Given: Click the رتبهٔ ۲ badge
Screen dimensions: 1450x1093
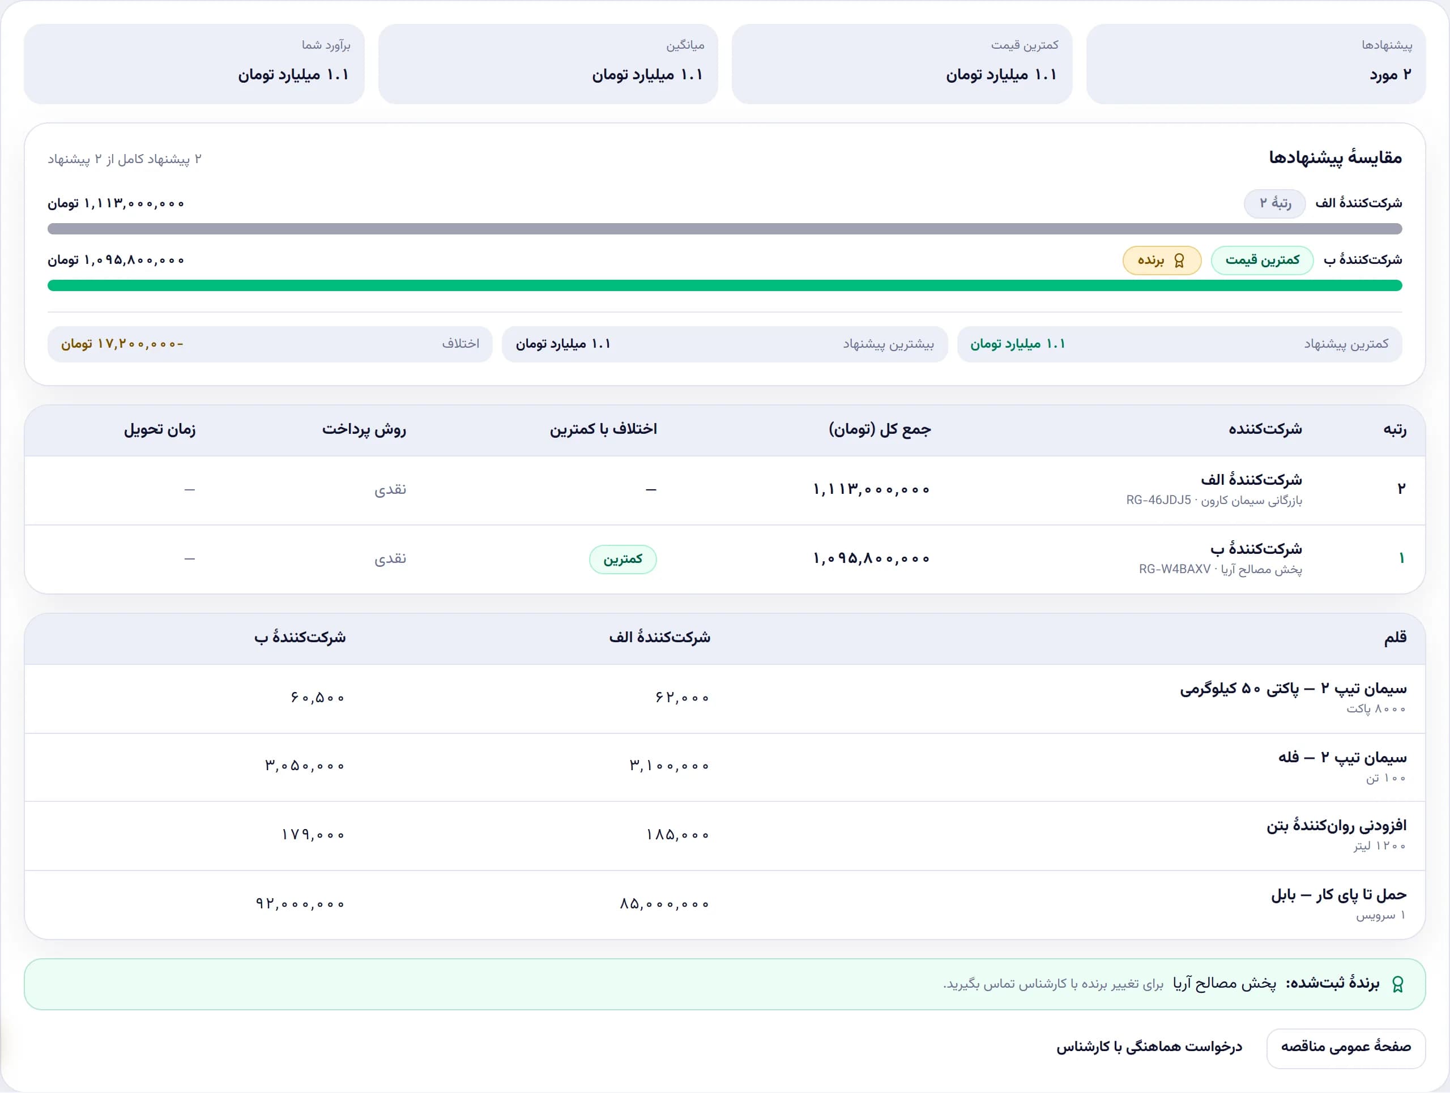Looking at the screenshot, I should tap(1274, 203).
